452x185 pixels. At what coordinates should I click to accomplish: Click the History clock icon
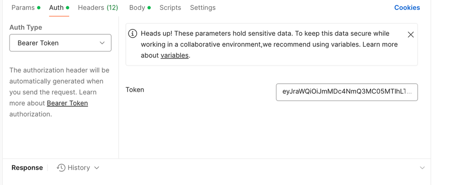click(x=61, y=168)
